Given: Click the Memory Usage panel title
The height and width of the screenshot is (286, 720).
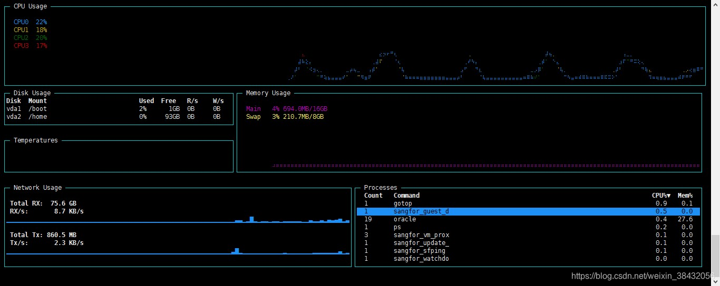Looking at the screenshot, I should [x=268, y=93].
